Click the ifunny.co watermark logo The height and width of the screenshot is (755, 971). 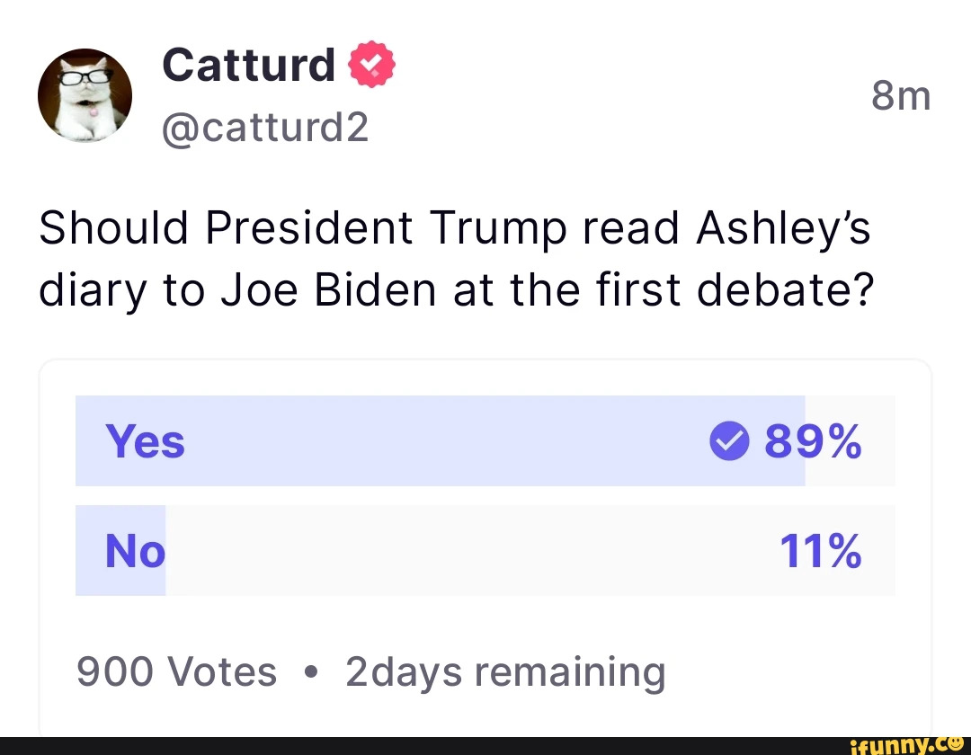coord(906,745)
